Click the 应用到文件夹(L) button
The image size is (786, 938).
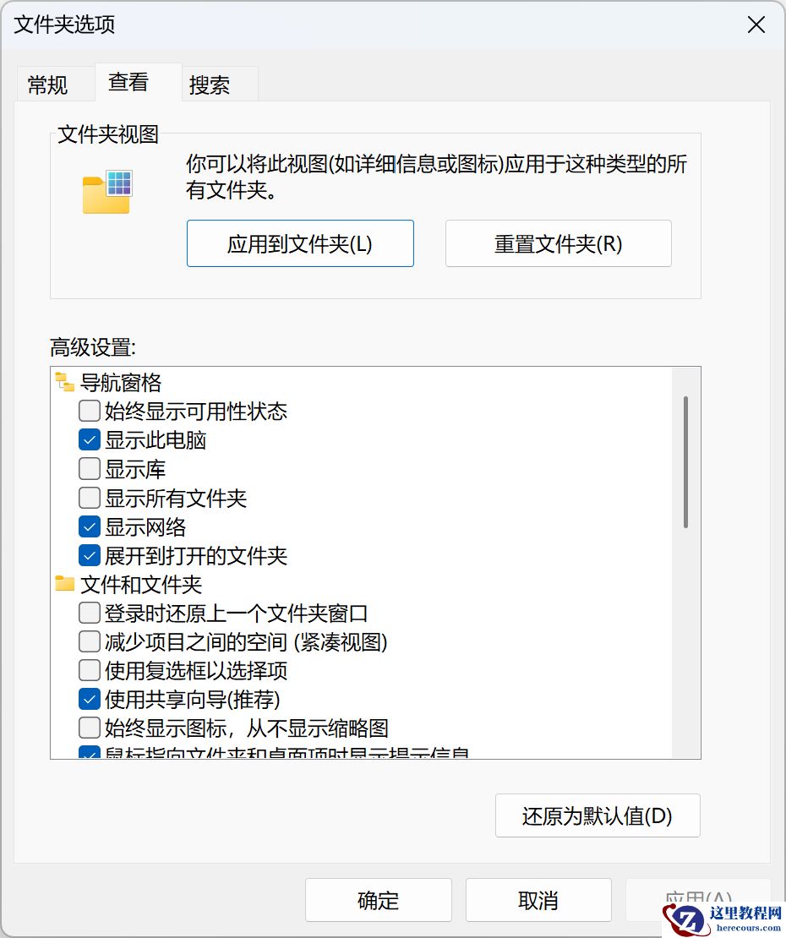pyautogui.click(x=299, y=243)
